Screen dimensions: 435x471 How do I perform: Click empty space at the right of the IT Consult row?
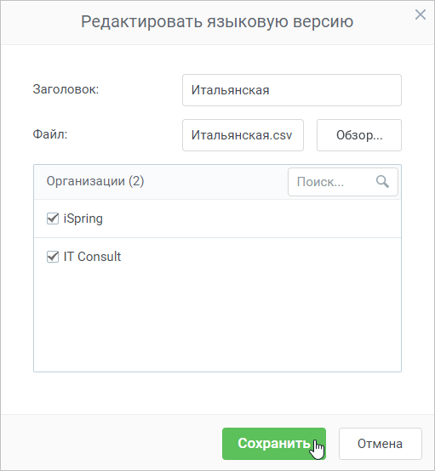point(260,257)
